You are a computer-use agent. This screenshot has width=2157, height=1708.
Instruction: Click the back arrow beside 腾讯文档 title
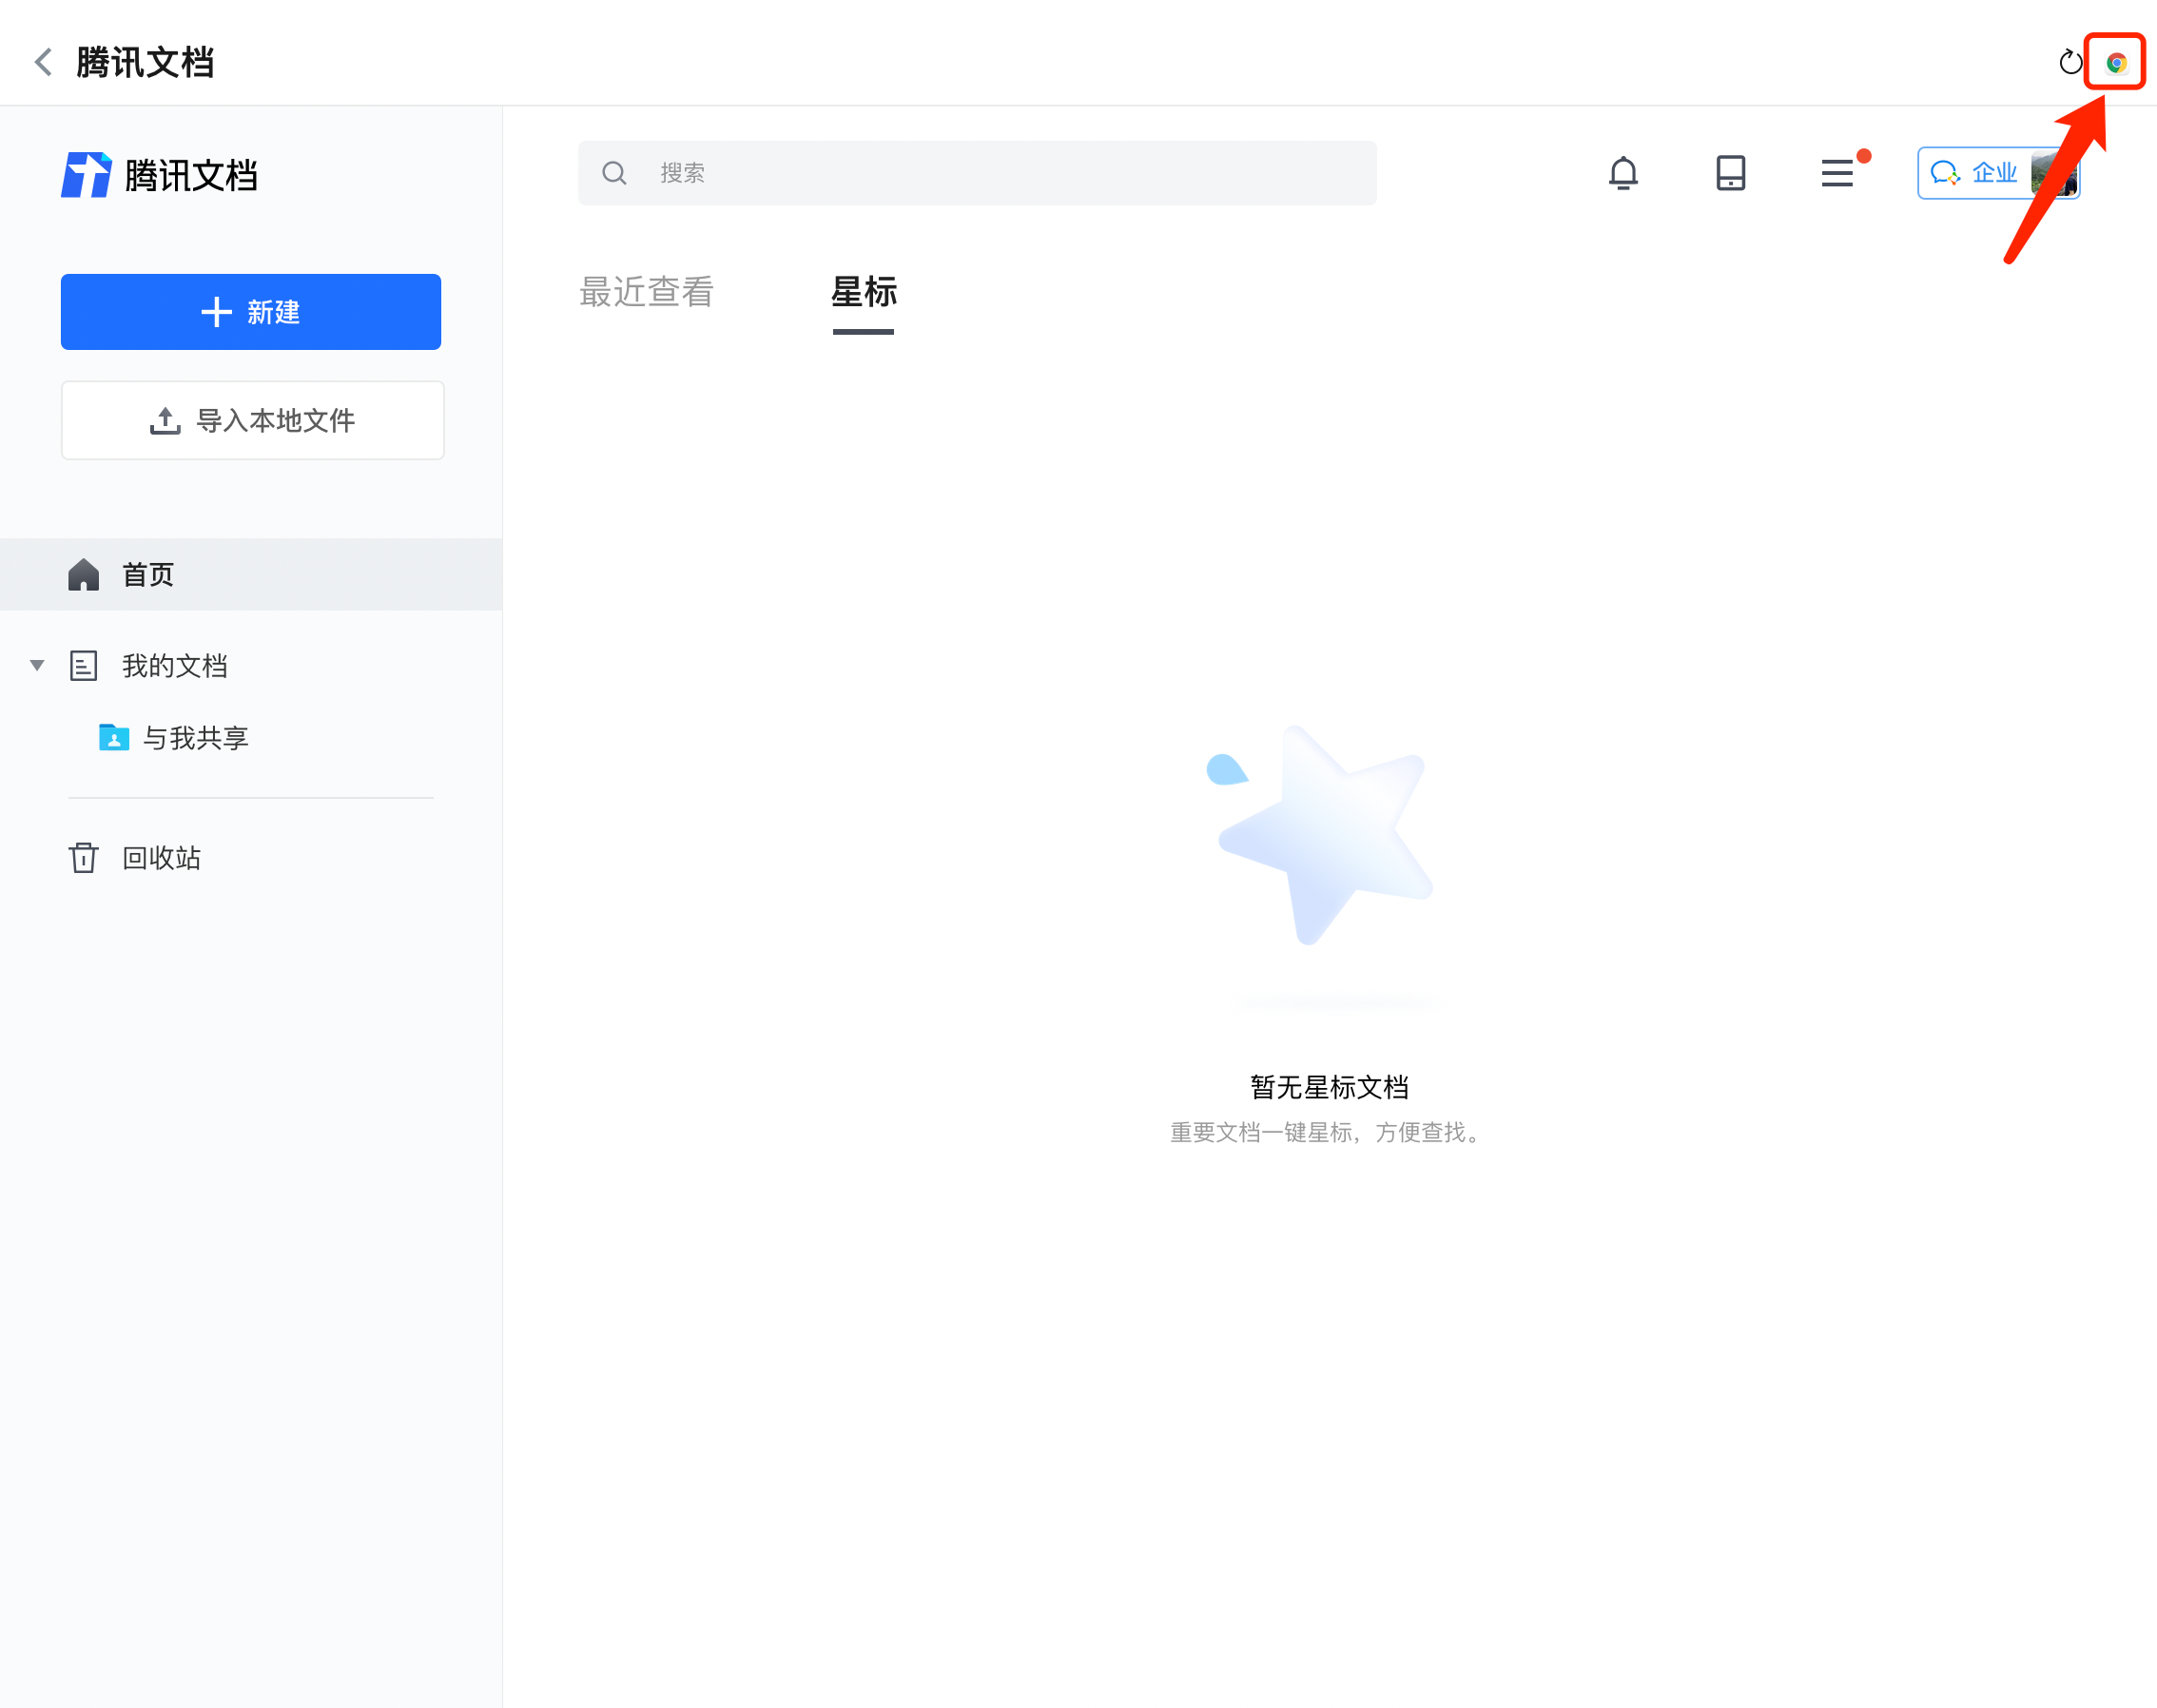43,62
